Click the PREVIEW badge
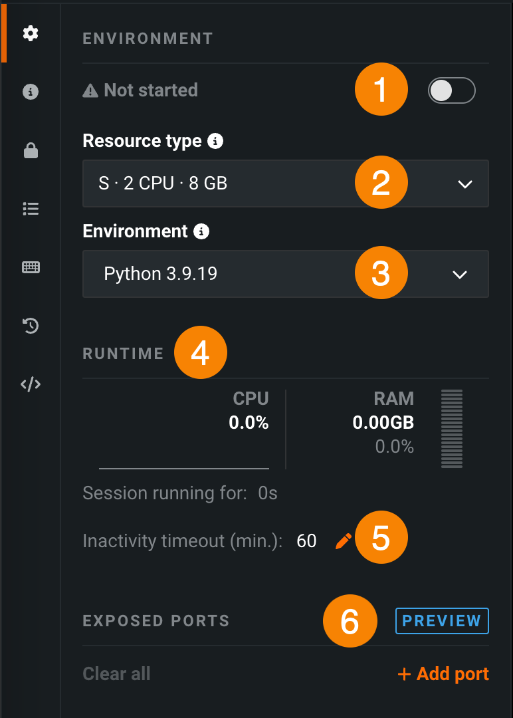The height and width of the screenshot is (718, 513). pyautogui.click(x=442, y=621)
